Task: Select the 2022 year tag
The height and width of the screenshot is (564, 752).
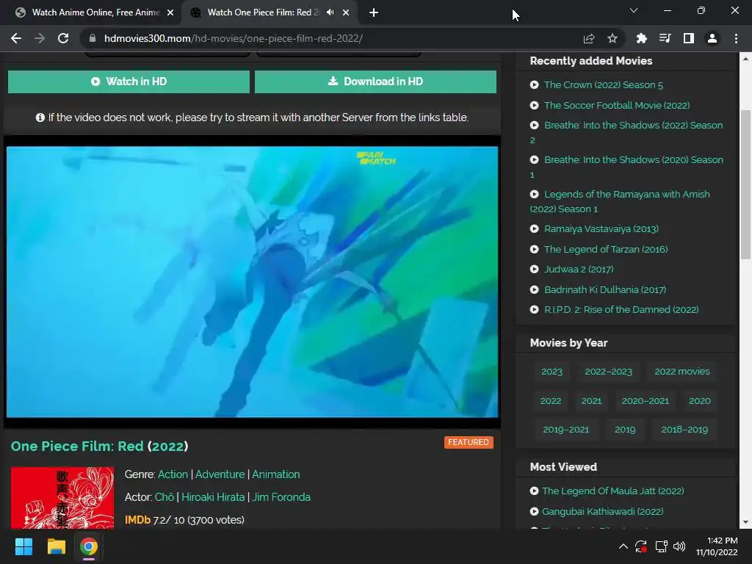Action: [551, 401]
